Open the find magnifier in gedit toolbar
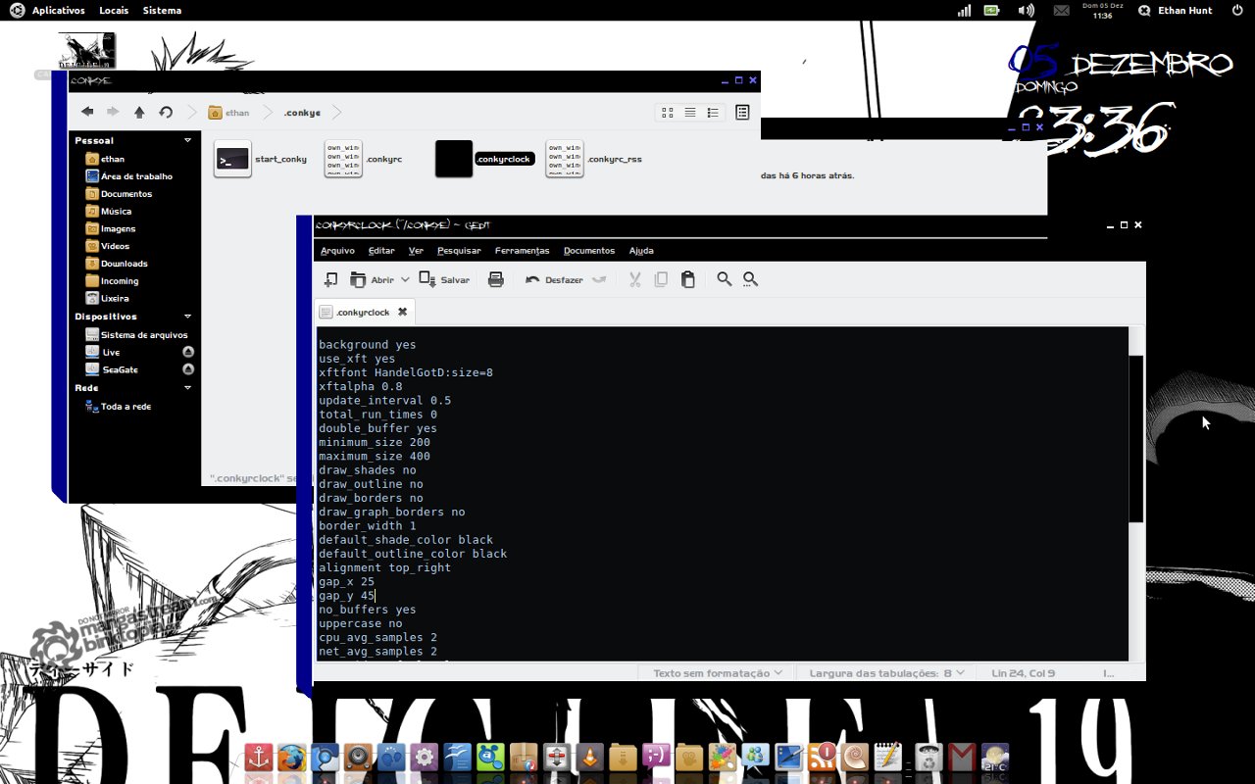The image size is (1255, 784). tap(725, 279)
